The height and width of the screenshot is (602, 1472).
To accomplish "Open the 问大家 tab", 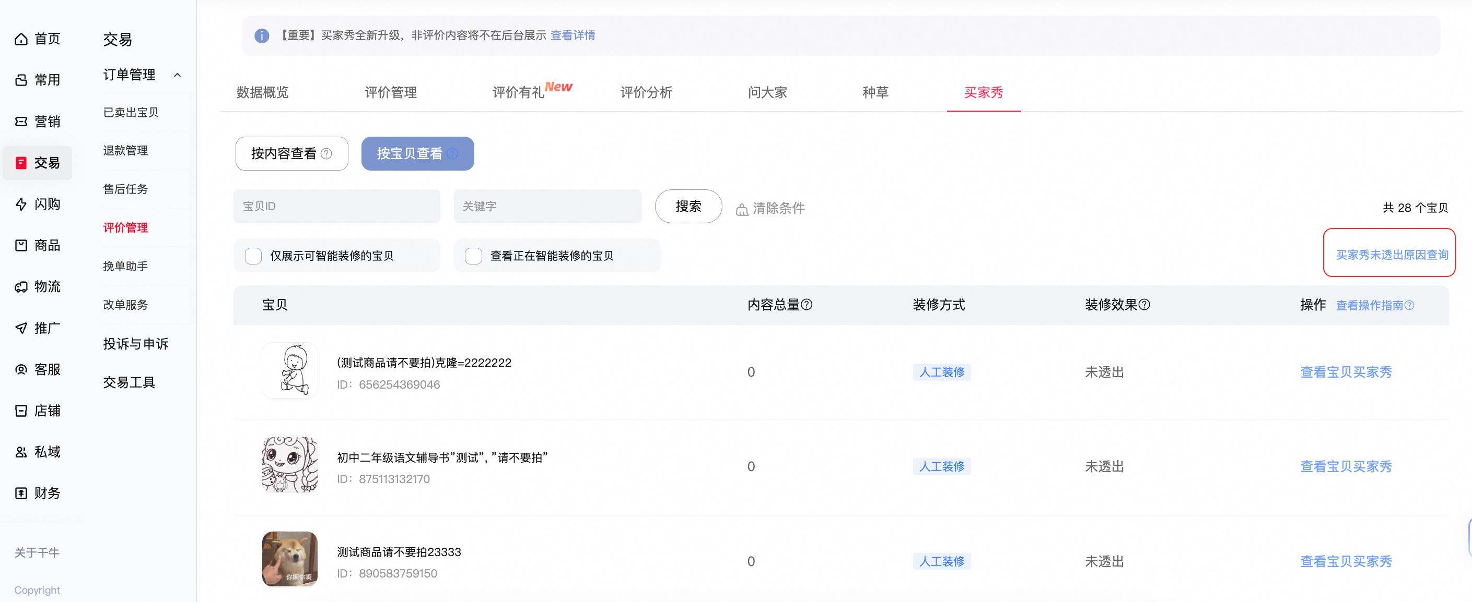I will (x=768, y=92).
